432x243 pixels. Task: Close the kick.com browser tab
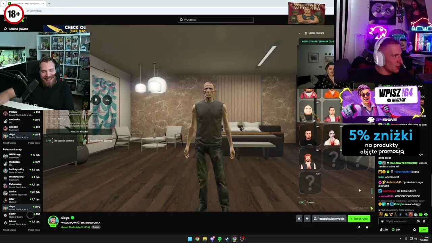tap(43, 3)
